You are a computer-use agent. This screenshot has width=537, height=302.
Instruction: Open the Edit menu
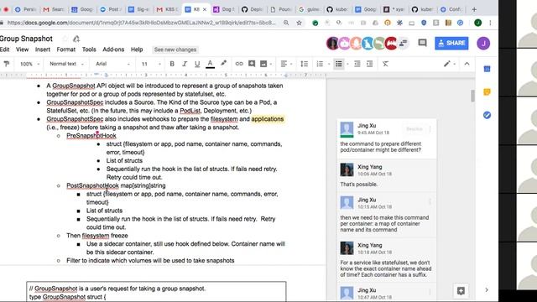pyautogui.click(x=5, y=49)
